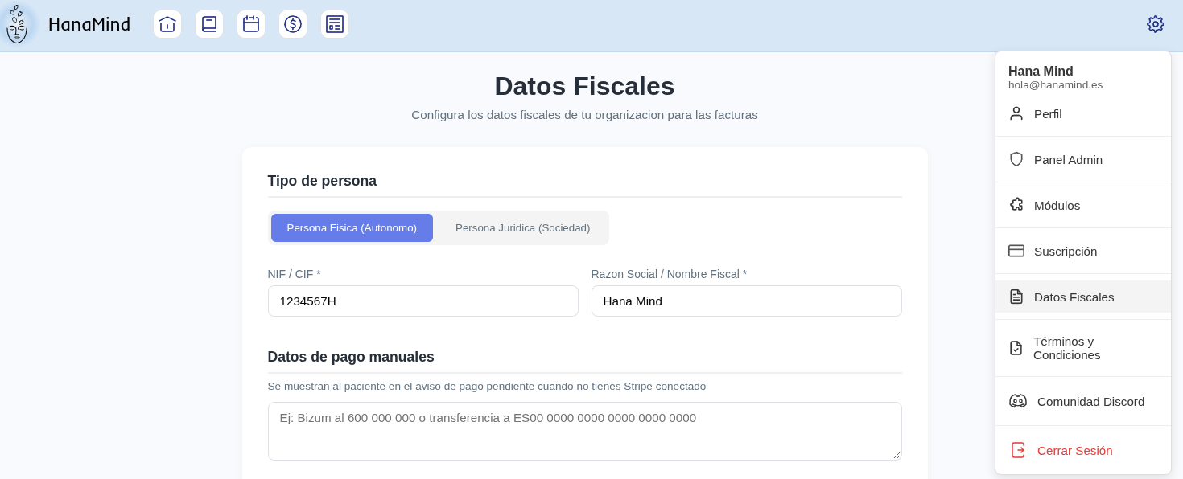Select Persona Juridica (Sociedad) option
Viewport: 1183px width, 479px height.
click(522, 227)
